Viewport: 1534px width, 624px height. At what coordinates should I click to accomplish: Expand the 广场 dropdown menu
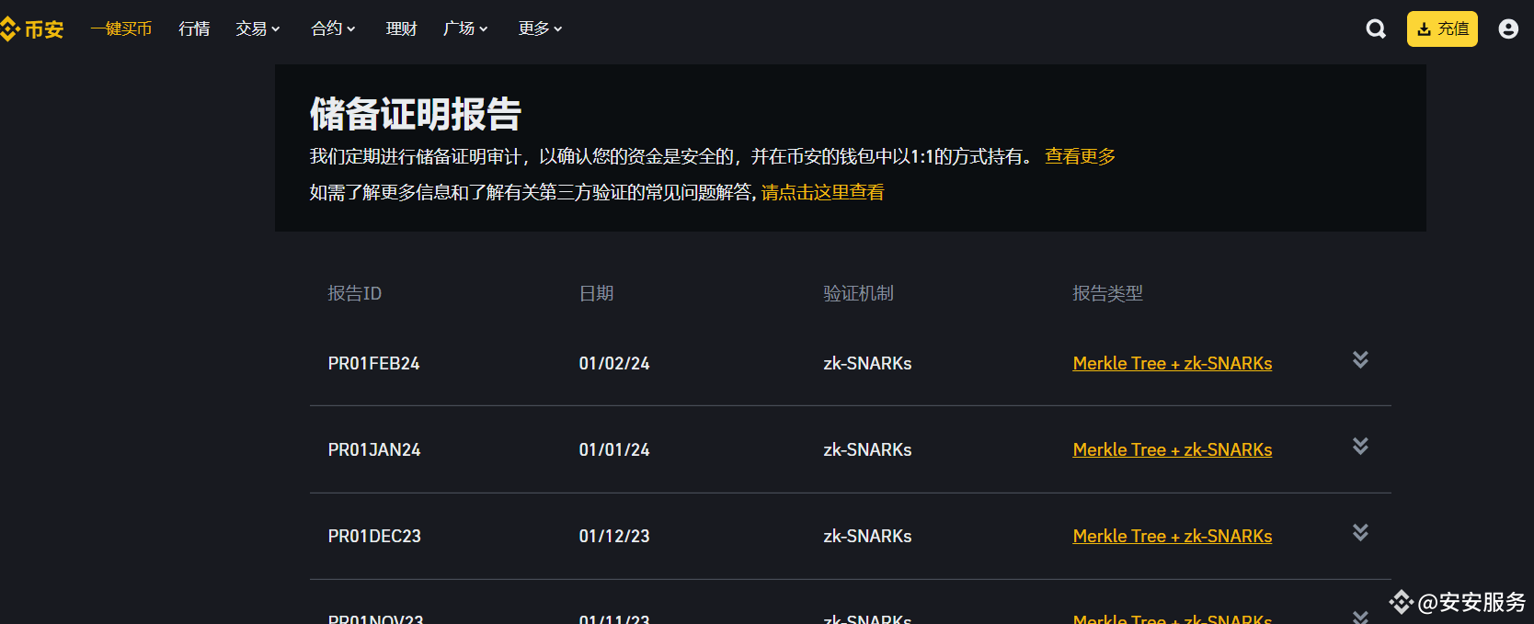pos(465,29)
